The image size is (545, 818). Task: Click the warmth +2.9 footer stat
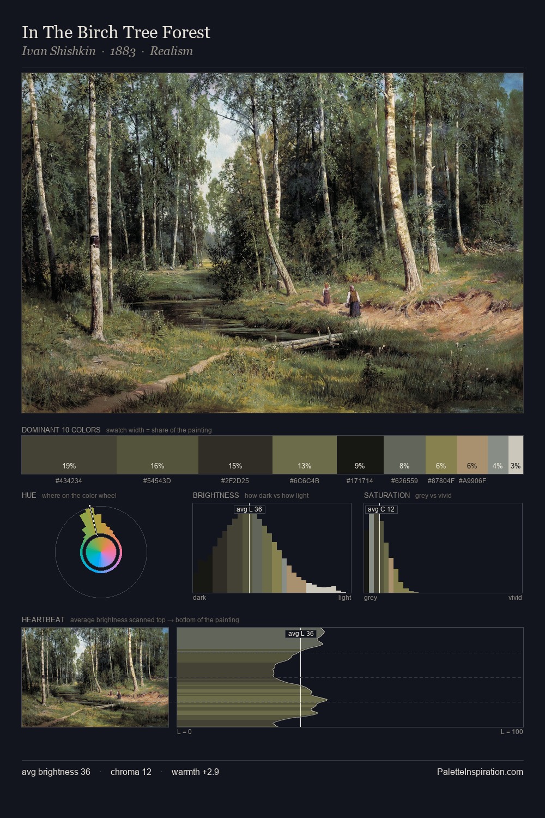195,772
